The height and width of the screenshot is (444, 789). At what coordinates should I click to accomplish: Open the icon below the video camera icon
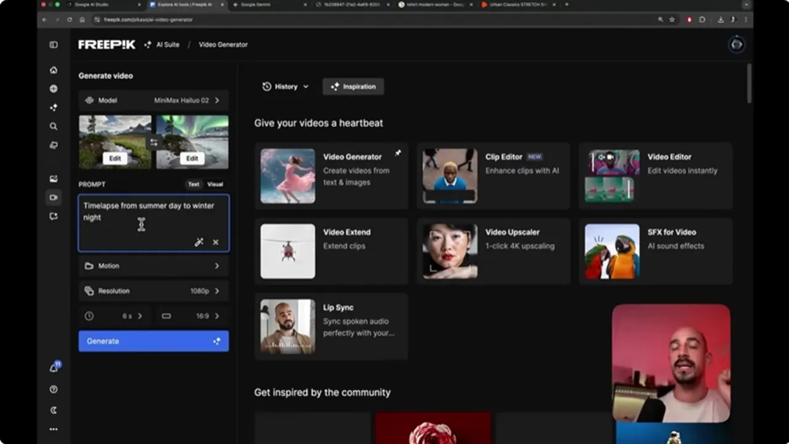tap(54, 216)
